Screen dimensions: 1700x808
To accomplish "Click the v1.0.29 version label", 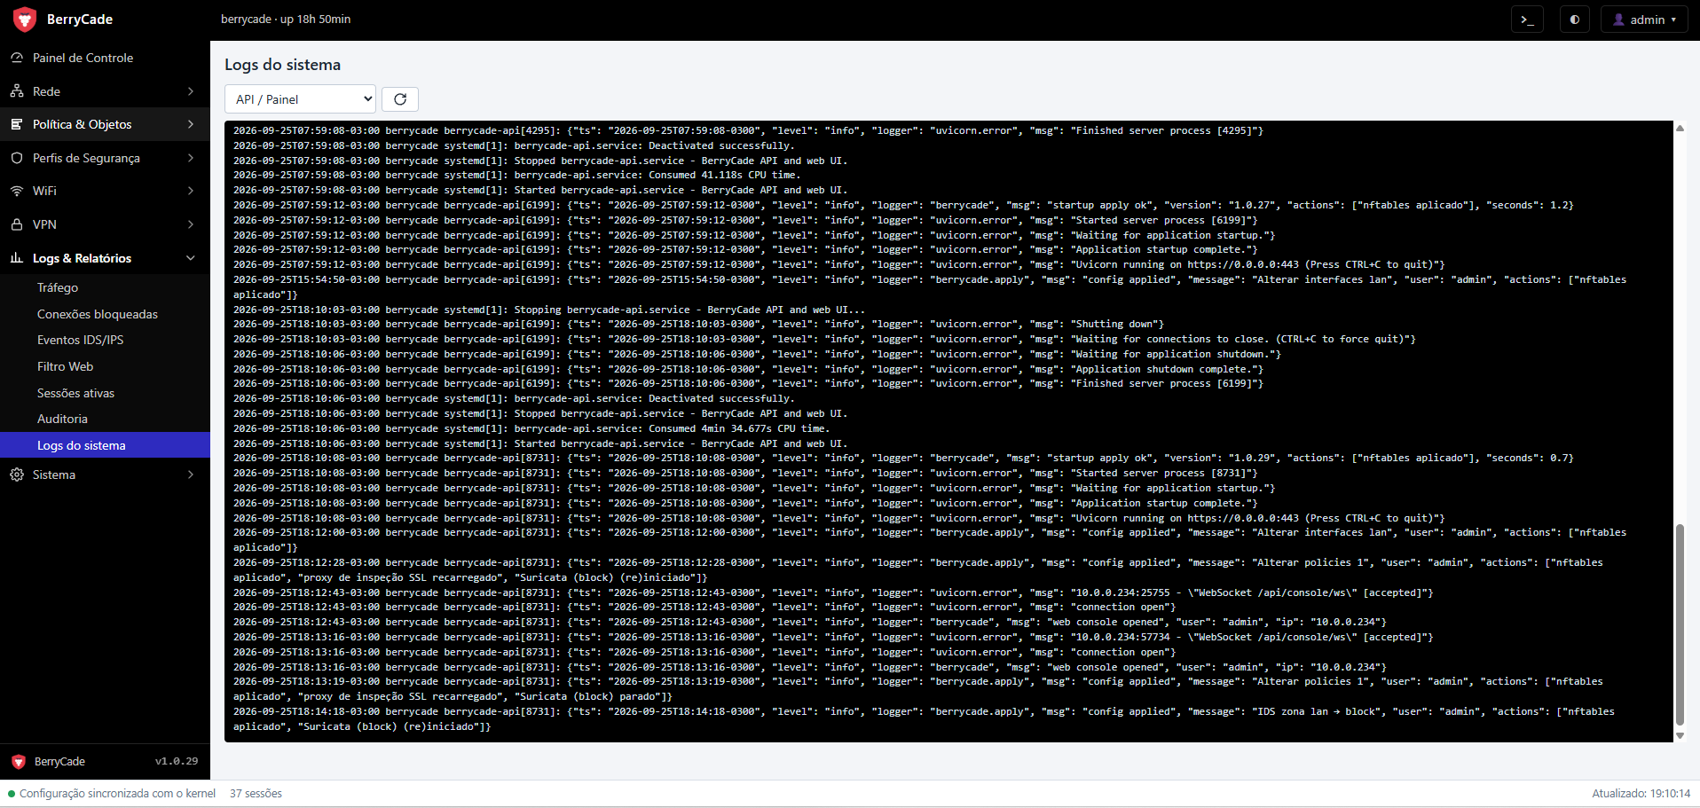I will (x=177, y=761).
